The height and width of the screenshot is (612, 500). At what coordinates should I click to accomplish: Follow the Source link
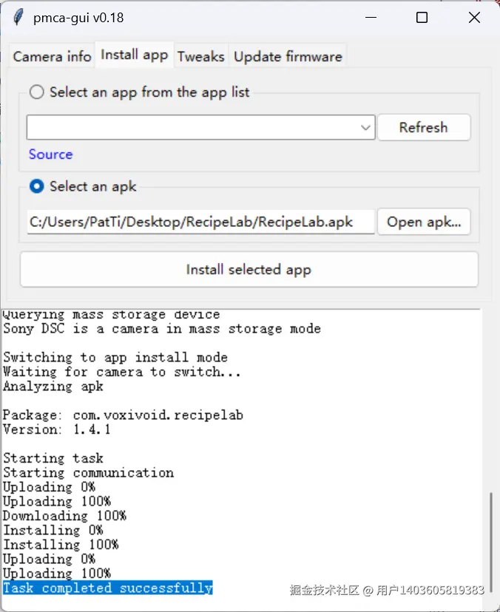click(x=51, y=154)
